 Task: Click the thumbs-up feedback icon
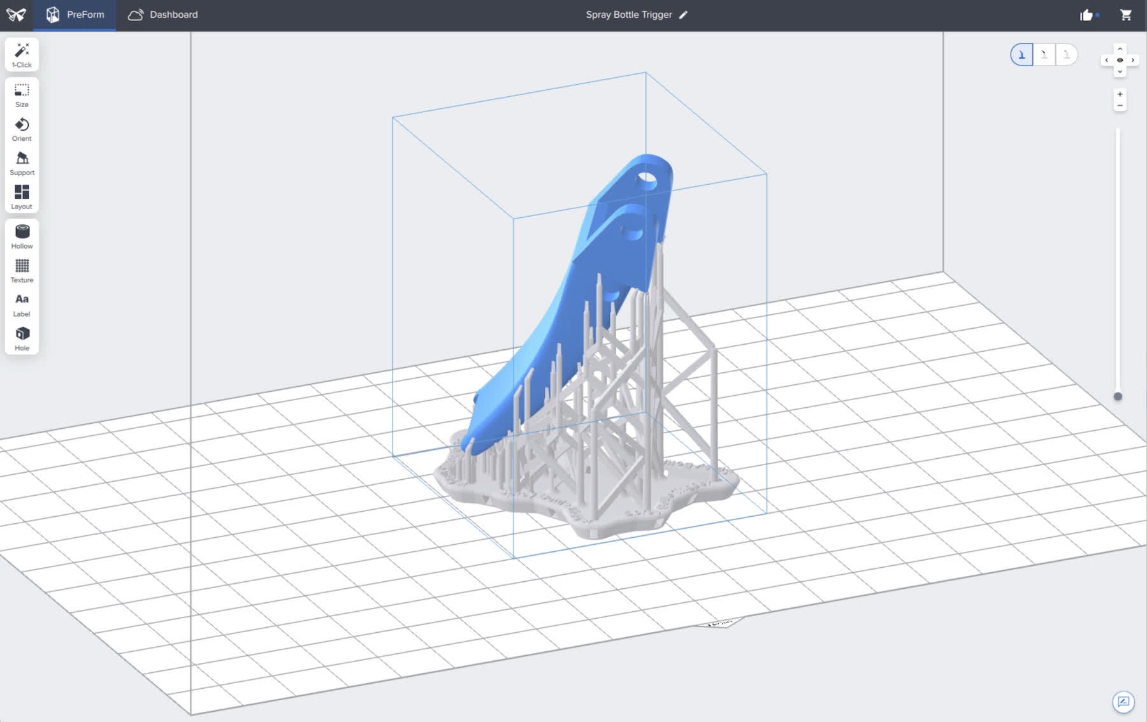click(x=1087, y=14)
